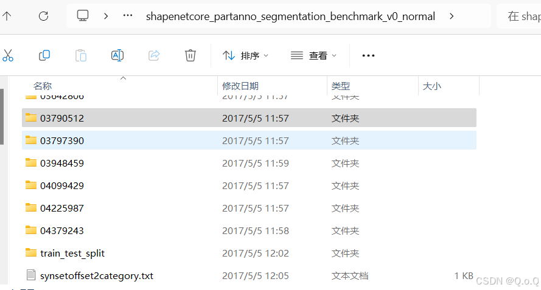Go up one folder level arrow
The height and width of the screenshot is (290, 541).
point(7,16)
